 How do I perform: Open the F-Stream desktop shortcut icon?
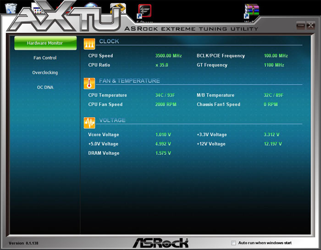click(x=145, y=11)
